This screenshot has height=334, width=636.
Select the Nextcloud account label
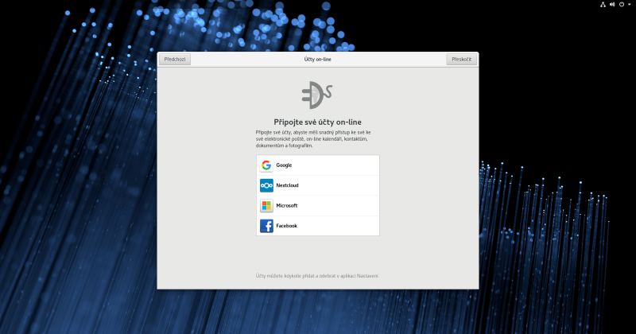tap(287, 185)
